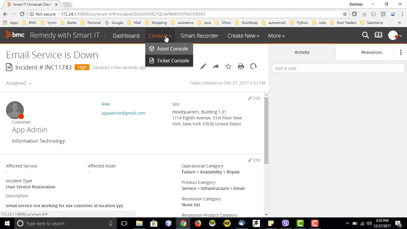Expand the More menu in the header
This screenshot has width=407, height=229.
pyautogui.click(x=276, y=36)
